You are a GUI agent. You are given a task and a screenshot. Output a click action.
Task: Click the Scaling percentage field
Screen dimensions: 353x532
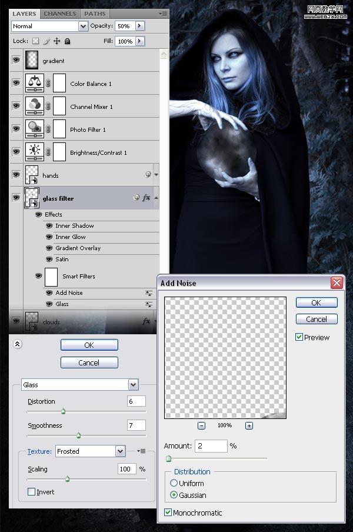point(127,469)
